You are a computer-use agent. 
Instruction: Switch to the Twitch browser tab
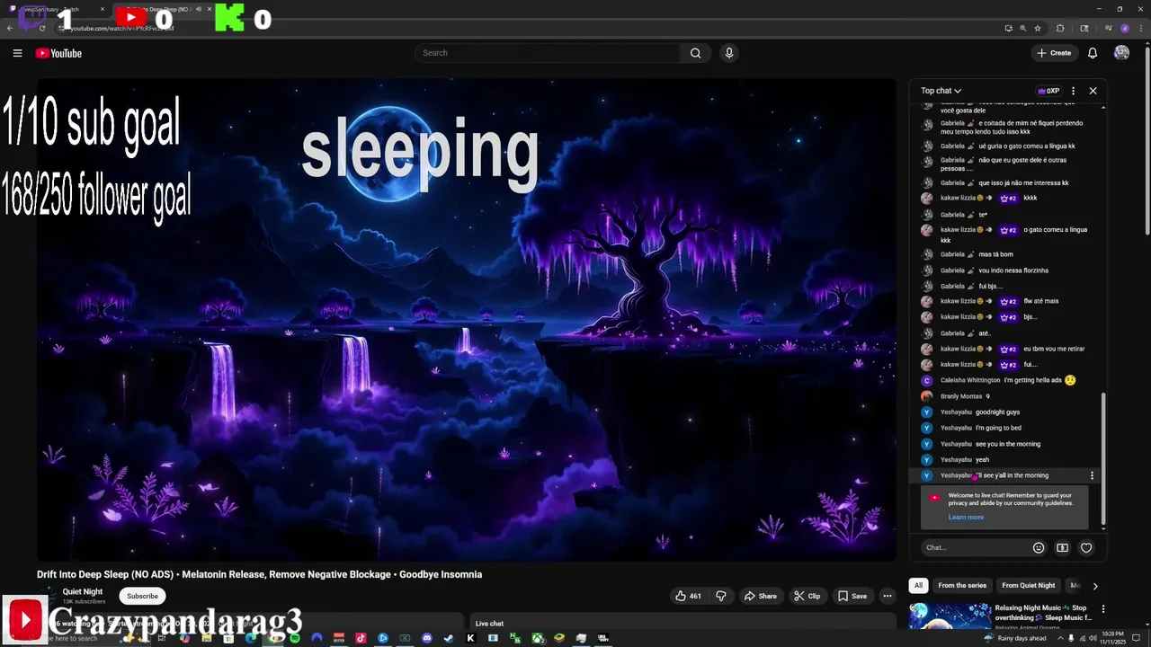point(54,9)
